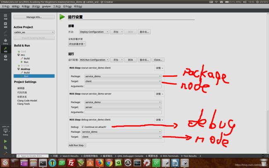Open Target dropdown of the debug client step
Viewport: 269px width, 168px height.
(x=121, y=137)
